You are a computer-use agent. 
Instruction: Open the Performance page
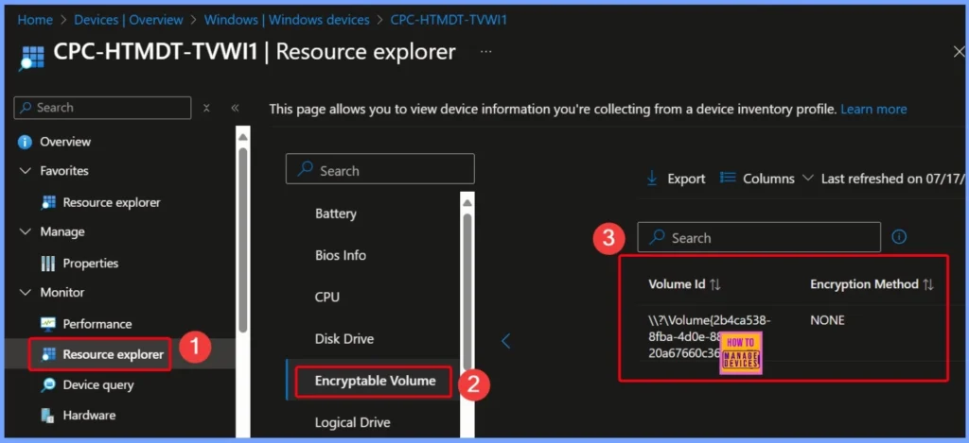click(97, 324)
